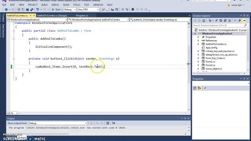
Task: Click Alphabetical sort icon in Properties panel
Action: pyautogui.click(x=199, y=88)
